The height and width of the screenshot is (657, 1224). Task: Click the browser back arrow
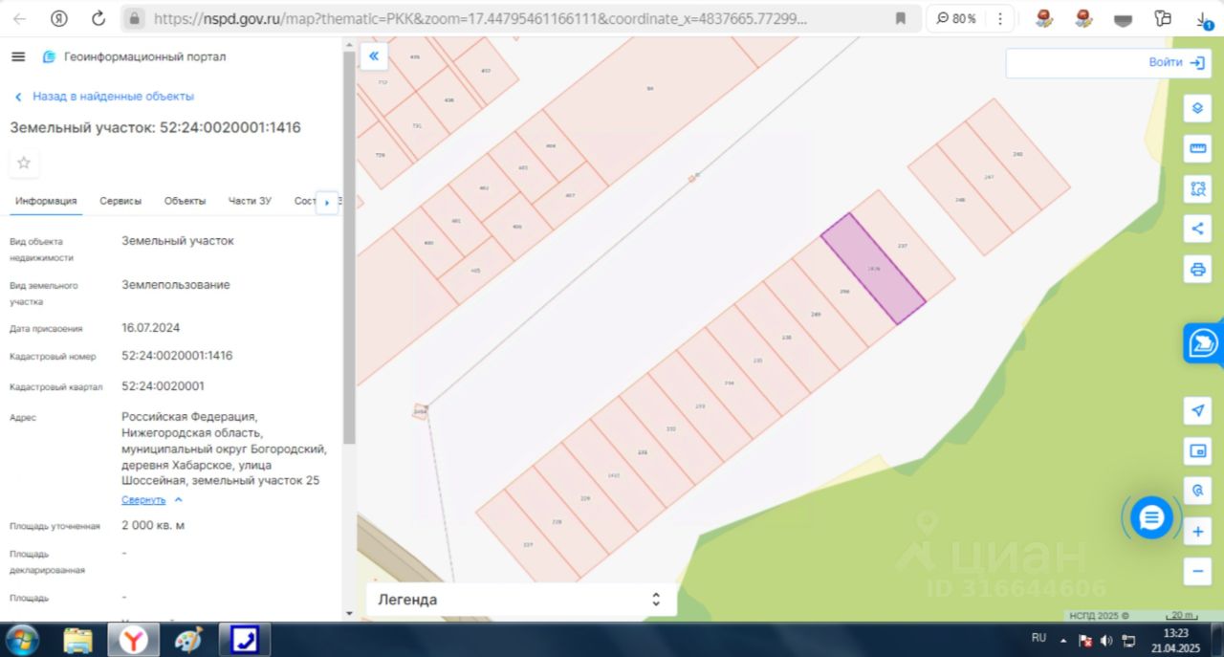click(19, 18)
